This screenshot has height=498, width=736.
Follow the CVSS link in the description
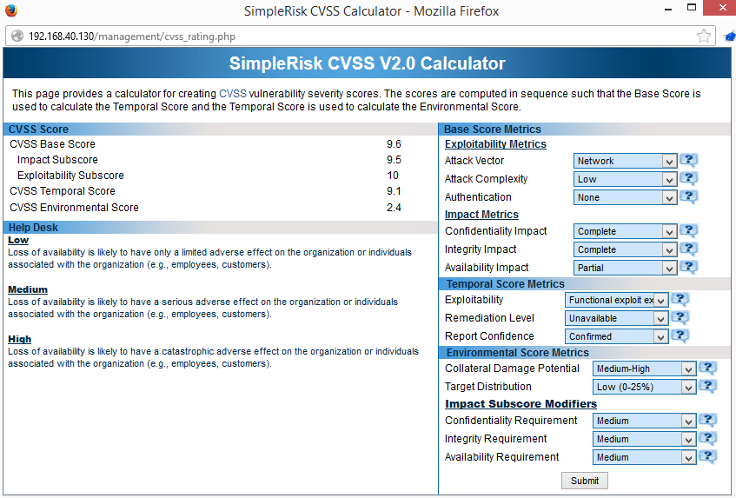(232, 93)
